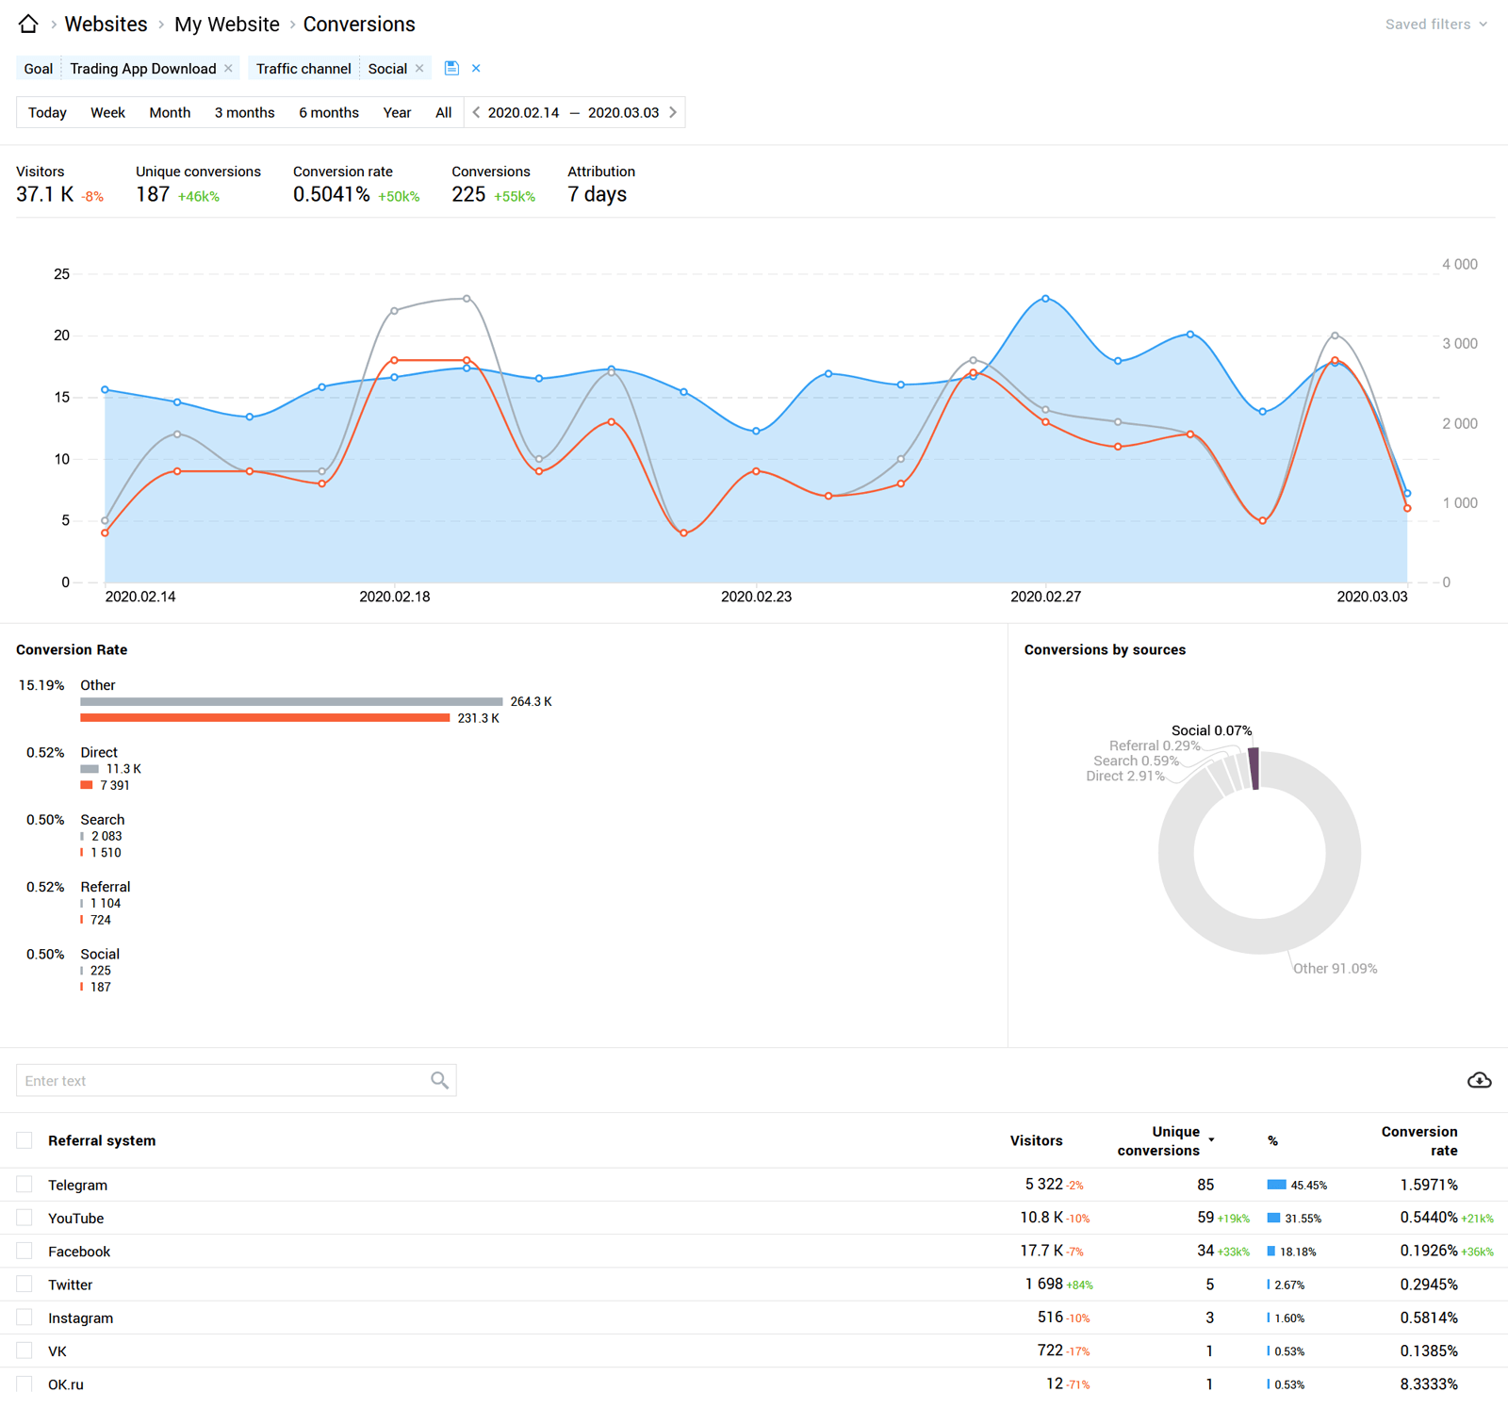Check the select-all checkbox in the table header
1508x1408 pixels.
point(24,1139)
